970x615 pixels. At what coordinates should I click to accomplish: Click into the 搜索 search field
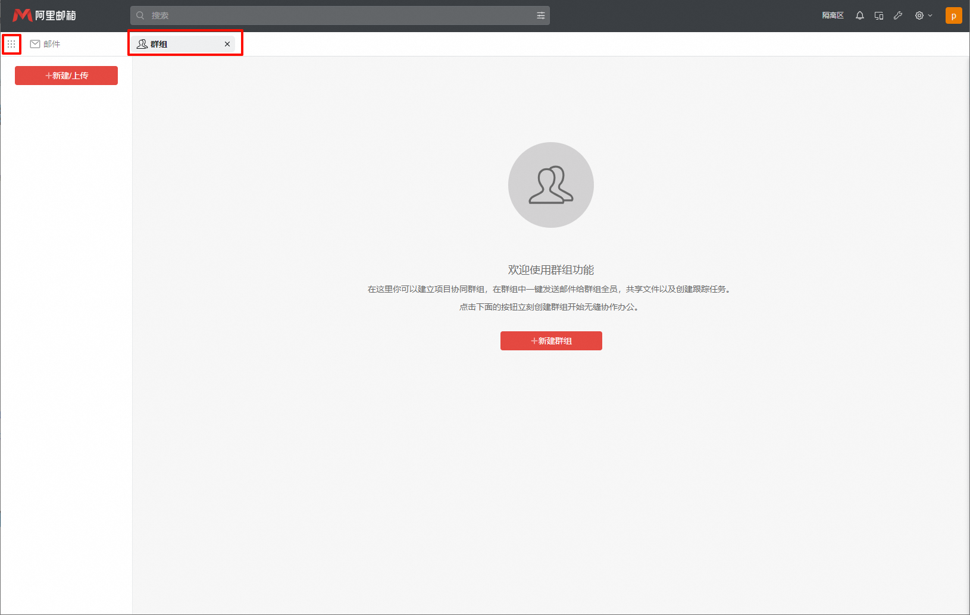tap(339, 15)
